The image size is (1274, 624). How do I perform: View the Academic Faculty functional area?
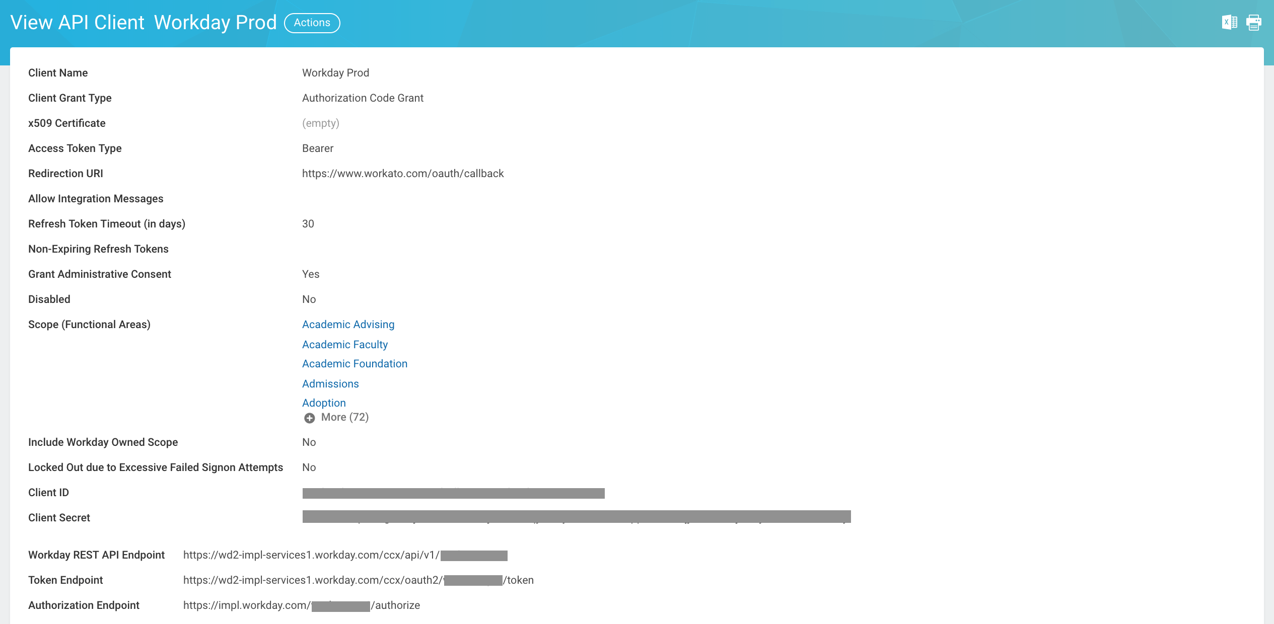click(344, 344)
